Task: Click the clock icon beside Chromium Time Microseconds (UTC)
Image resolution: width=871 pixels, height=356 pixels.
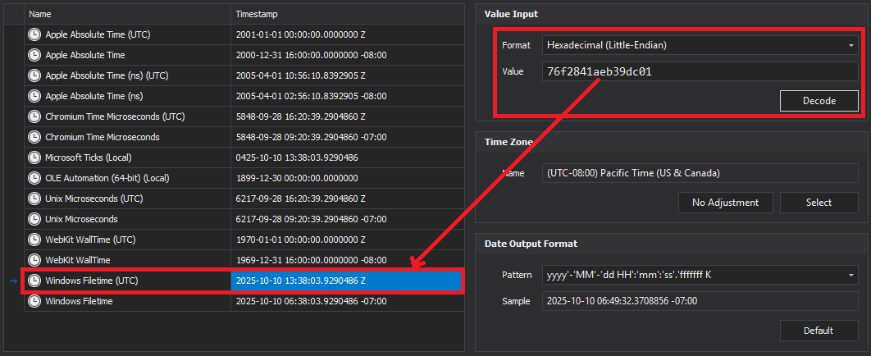Action: pos(34,116)
